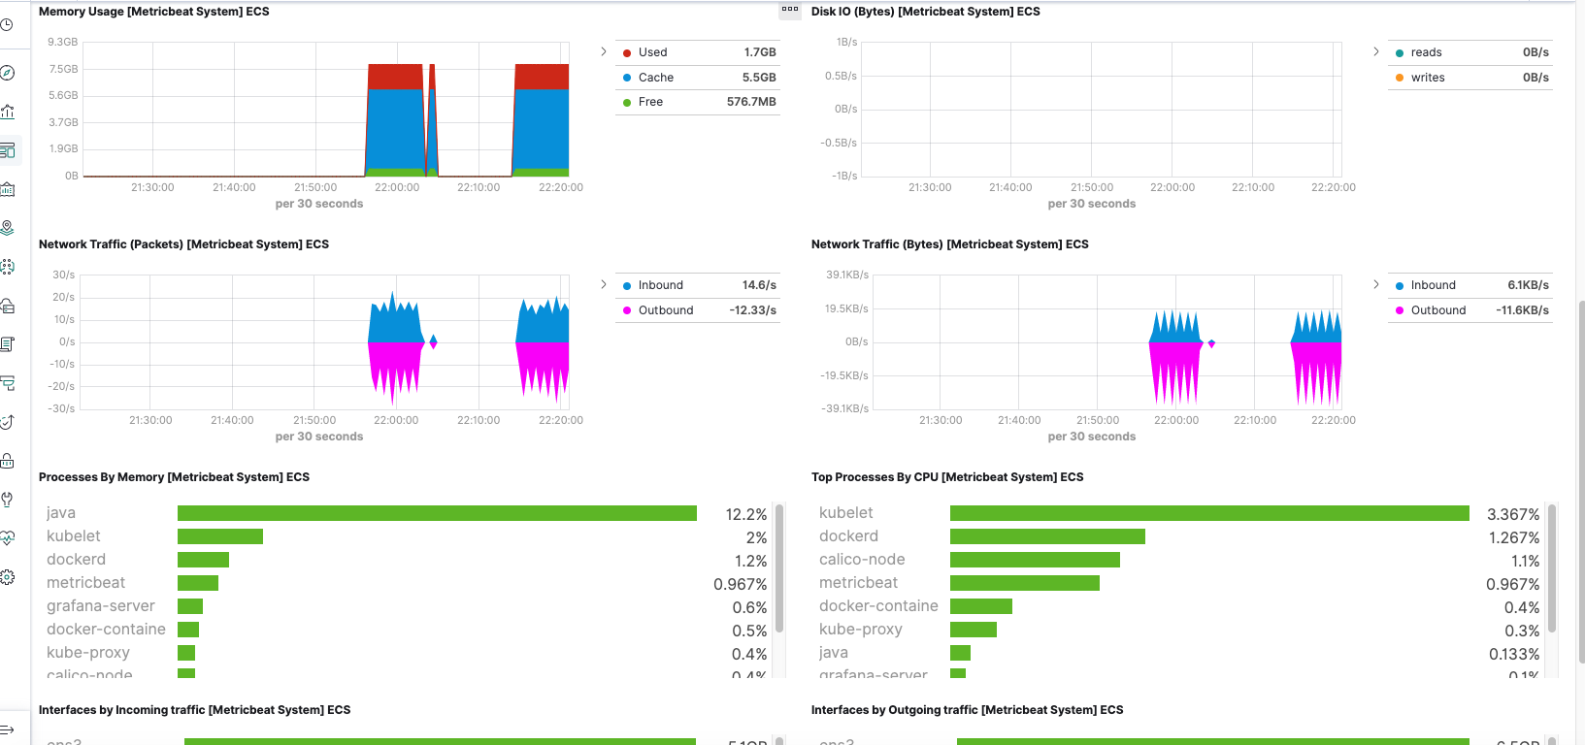Viewport: 1585px width, 745px height.
Task: Click Inbound blue dot in Bytes legend
Action: click(x=1400, y=286)
